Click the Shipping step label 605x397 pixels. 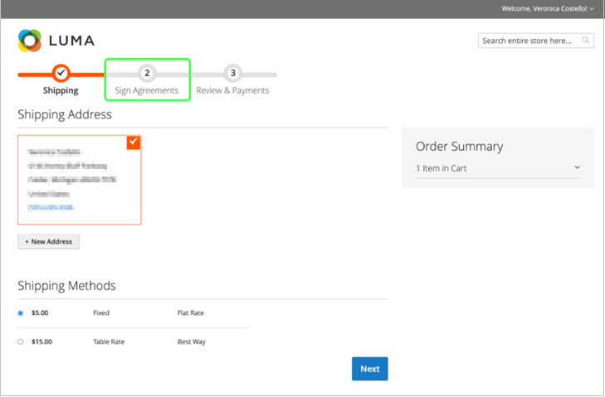click(x=61, y=90)
